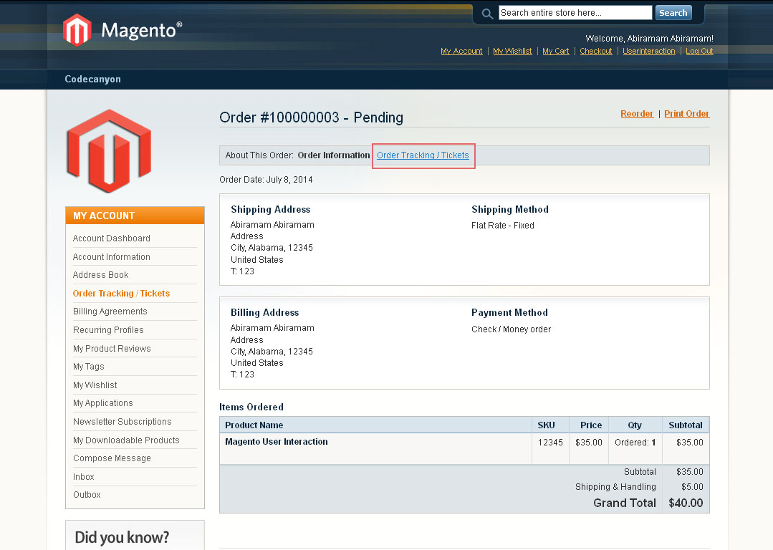Screen dimensions: 773x550
Task: Click the 'Shipping Address' heading
Action: coord(271,209)
